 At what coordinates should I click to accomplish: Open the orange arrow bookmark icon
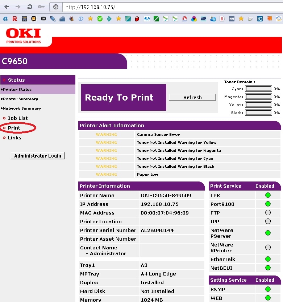tap(269, 19)
